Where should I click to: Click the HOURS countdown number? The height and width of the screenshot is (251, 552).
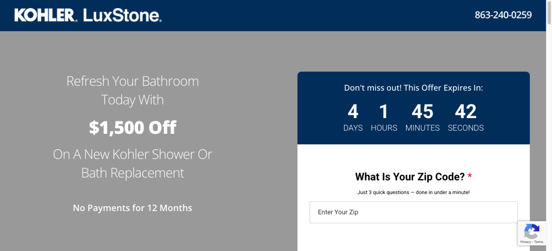[x=384, y=111]
